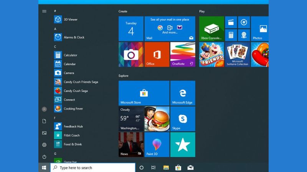Click the '#' letter header
The width and height of the screenshot is (307, 172).
click(55, 11)
